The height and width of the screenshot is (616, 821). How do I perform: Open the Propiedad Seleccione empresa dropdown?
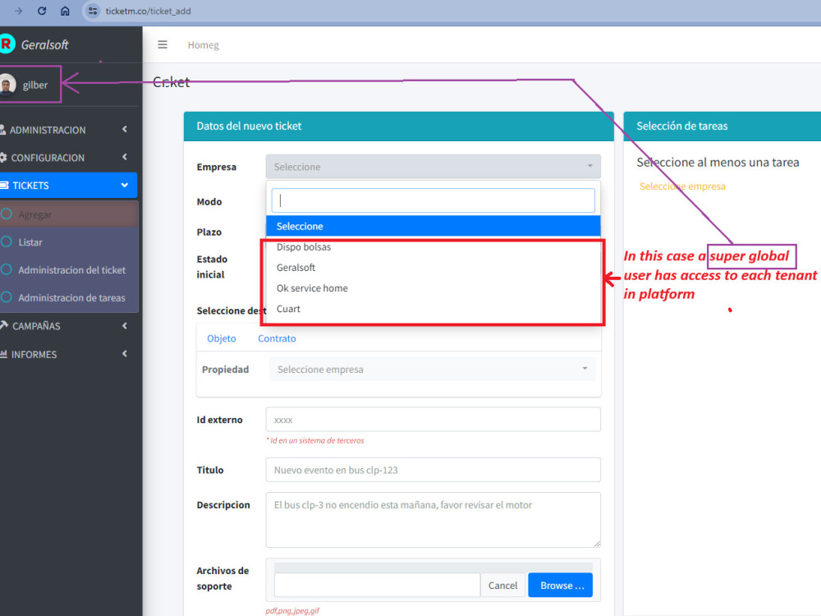[433, 370]
